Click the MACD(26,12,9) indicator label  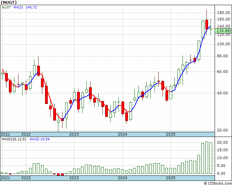pos(14,139)
